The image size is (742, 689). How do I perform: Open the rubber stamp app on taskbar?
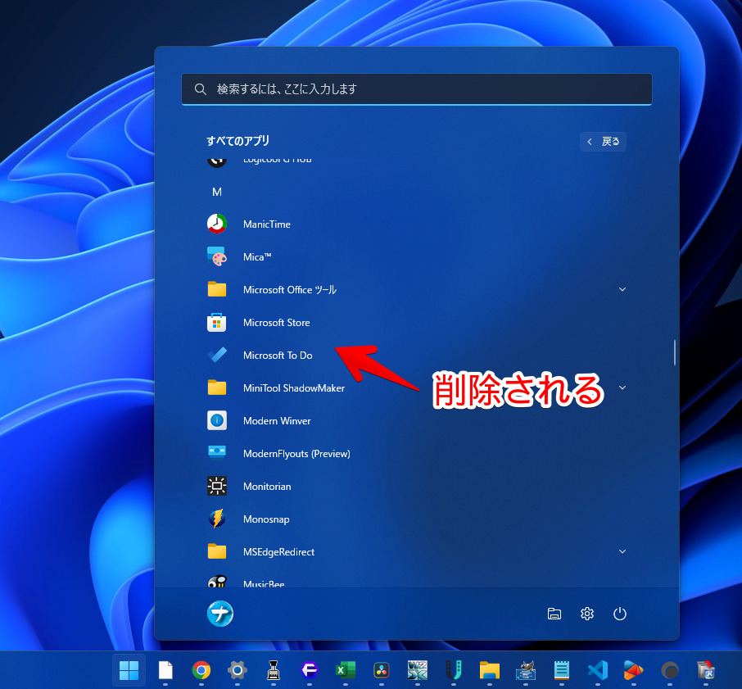click(273, 670)
